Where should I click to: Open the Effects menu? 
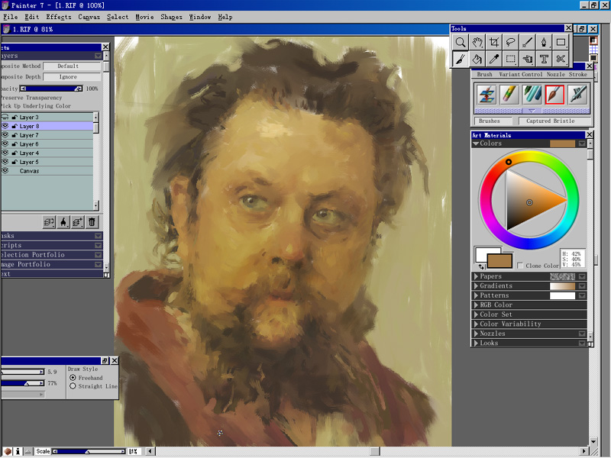tap(59, 17)
